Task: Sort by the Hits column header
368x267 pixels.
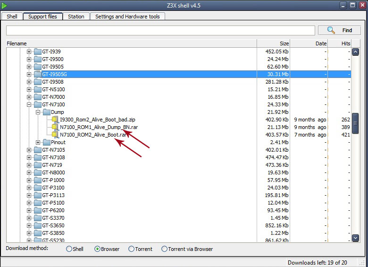Action: [340, 43]
